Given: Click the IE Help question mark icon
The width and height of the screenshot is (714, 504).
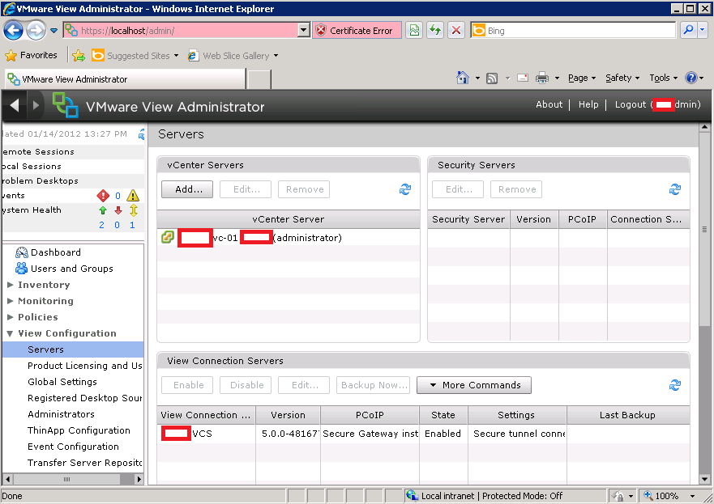Looking at the screenshot, I should [690, 78].
